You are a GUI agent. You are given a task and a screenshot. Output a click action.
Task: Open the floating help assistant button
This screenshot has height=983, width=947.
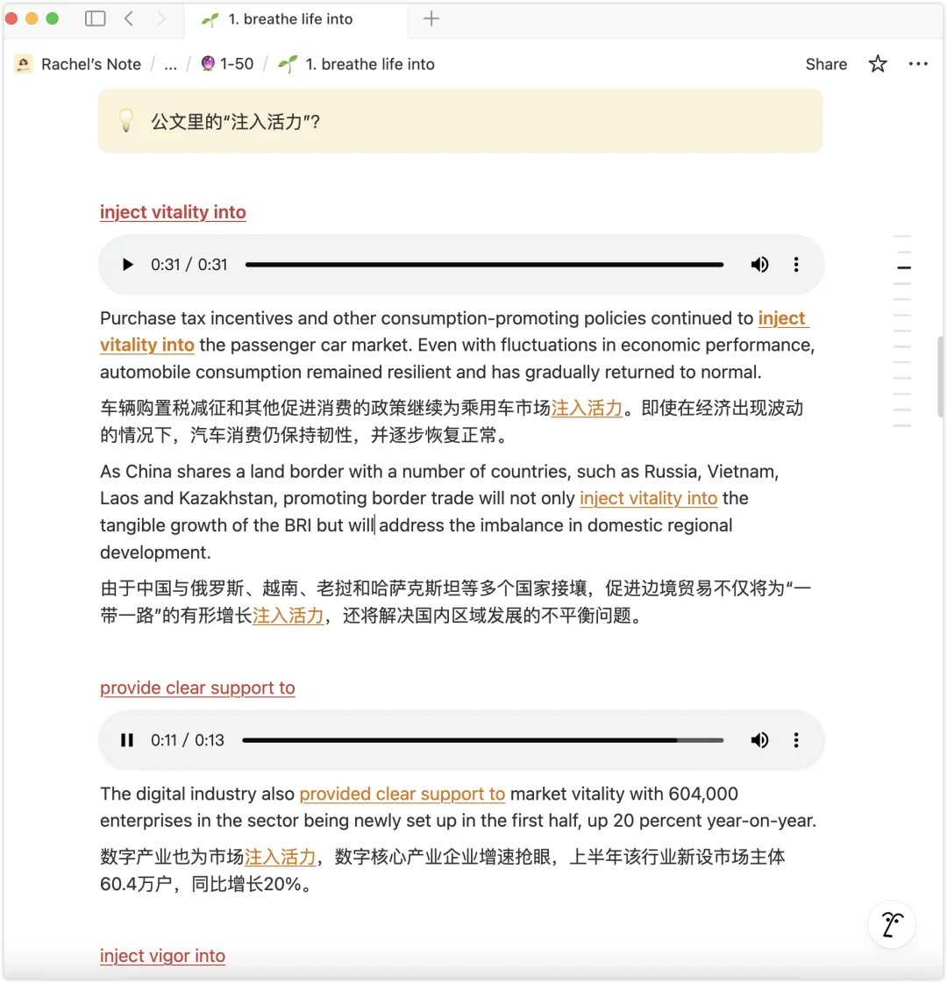coord(891,925)
